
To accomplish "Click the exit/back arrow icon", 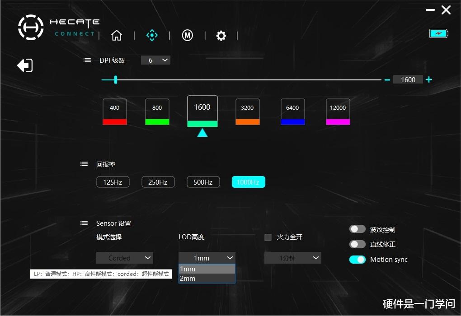I will tap(25, 65).
